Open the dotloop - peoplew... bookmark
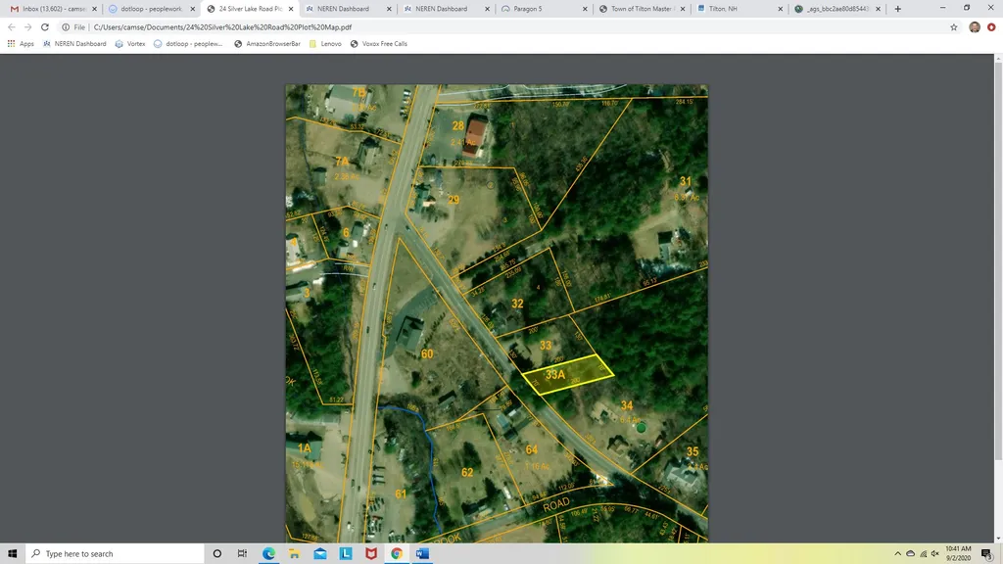Image resolution: width=1003 pixels, height=564 pixels. click(188, 44)
